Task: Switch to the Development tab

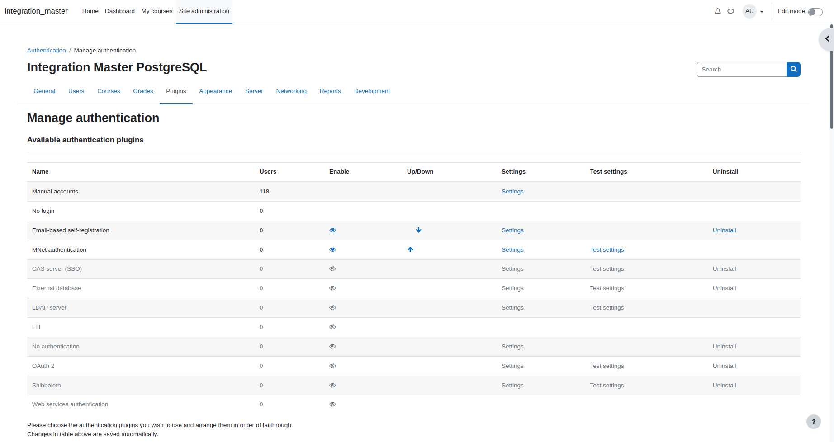Action: (372, 91)
